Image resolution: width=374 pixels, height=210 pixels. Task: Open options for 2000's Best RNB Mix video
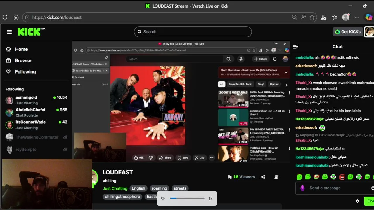click(x=289, y=93)
